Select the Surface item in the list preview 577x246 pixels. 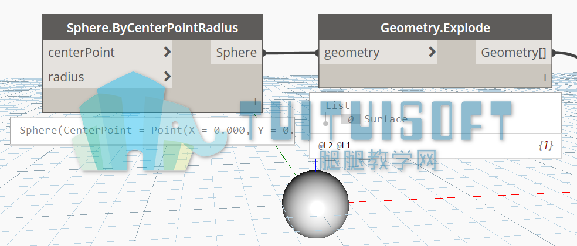click(386, 119)
